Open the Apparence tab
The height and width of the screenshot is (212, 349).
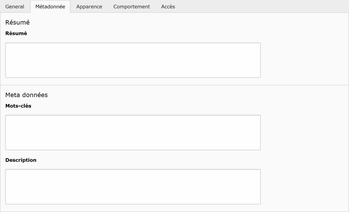click(x=89, y=7)
